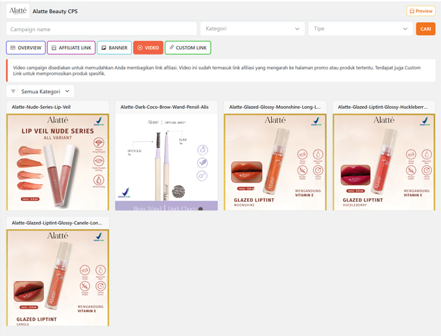441x336 pixels.
Task: Select the Glazed Liptint Huckleberry video thumbnail
Action: tap(384, 162)
